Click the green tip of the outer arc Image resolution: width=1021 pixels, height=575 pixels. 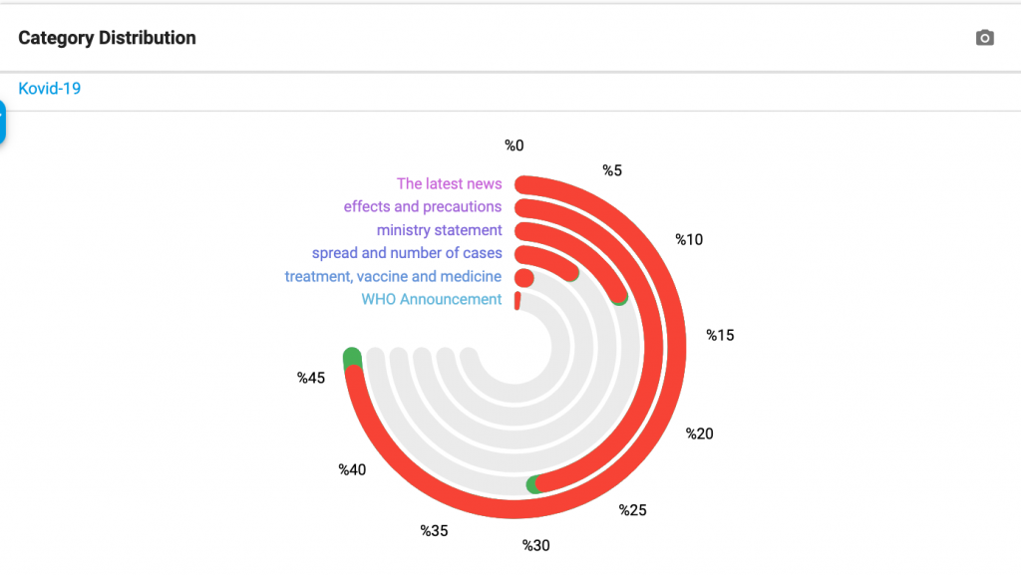point(351,355)
